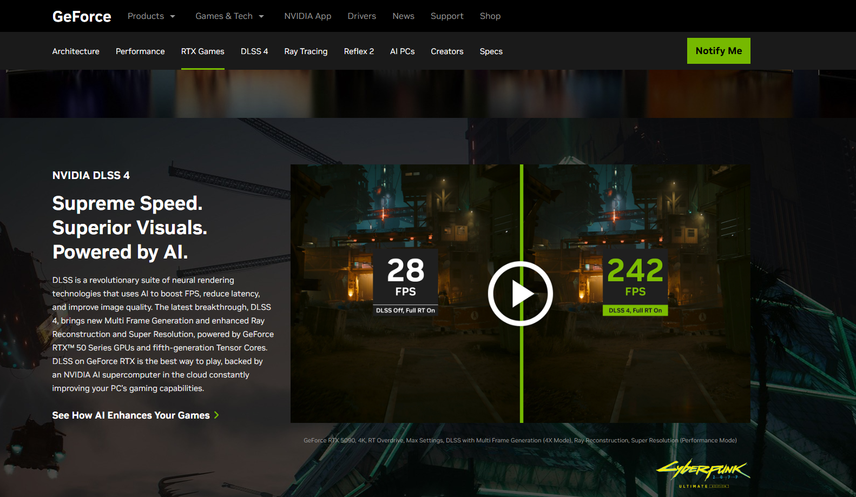Expand the Products dropdown arrow
The width and height of the screenshot is (856, 497).
click(x=173, y=16)
